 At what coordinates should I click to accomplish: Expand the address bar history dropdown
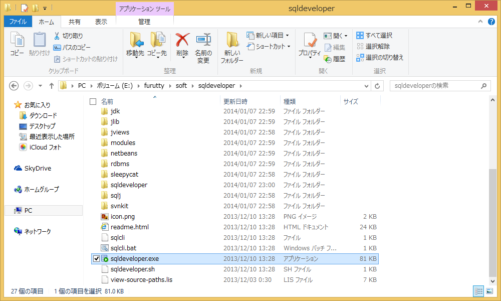[367, 86]
